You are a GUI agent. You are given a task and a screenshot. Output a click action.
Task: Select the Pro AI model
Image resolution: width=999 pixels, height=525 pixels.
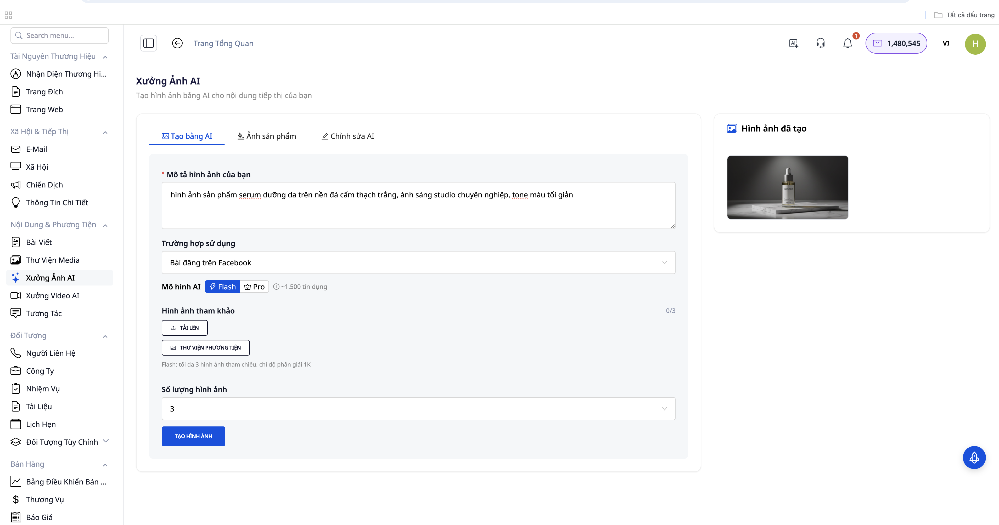click(255, 287)
